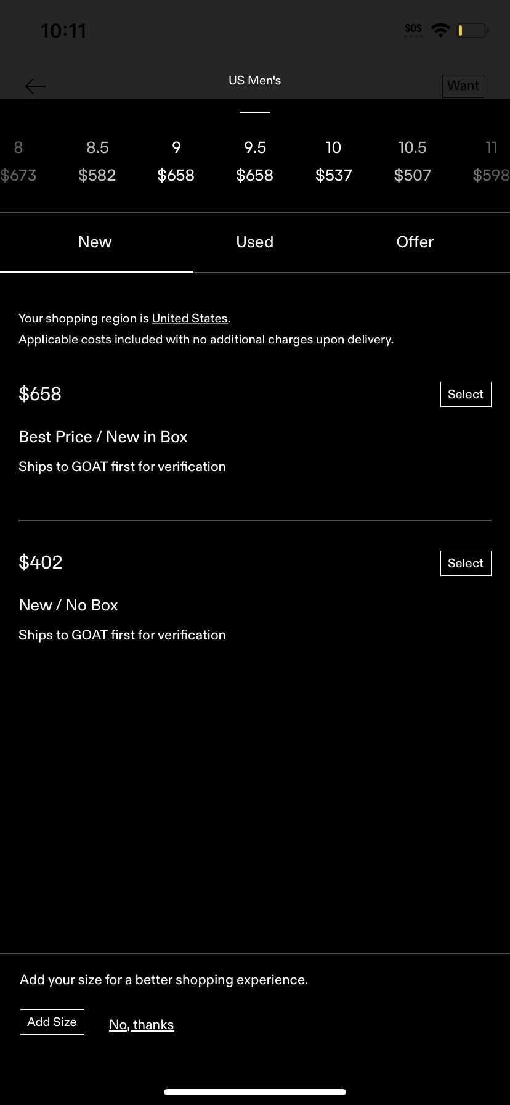The height and width of the screenshot is (1105, 510).
Task: Choose size 10.5 at $507
Action: tap(412, 162)
